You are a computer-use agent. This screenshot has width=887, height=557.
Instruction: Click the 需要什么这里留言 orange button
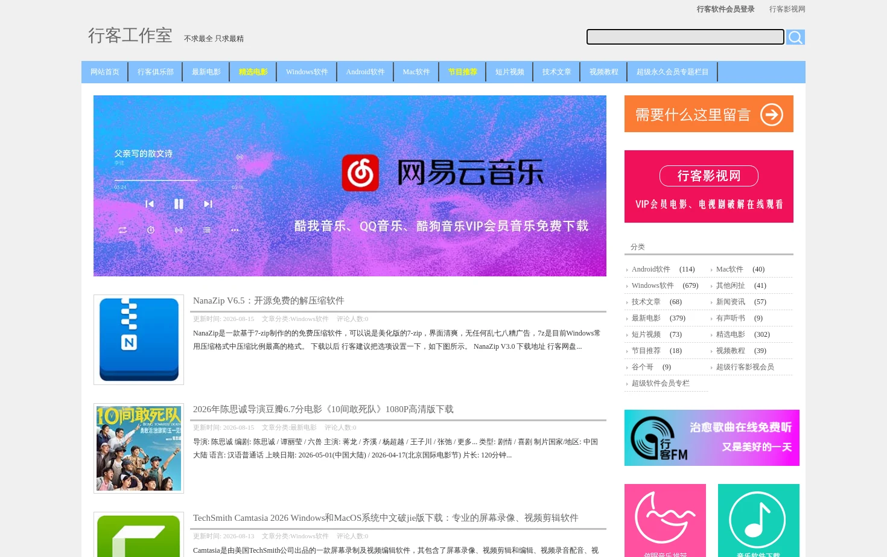pyautogui.click(x=709, y=114)
